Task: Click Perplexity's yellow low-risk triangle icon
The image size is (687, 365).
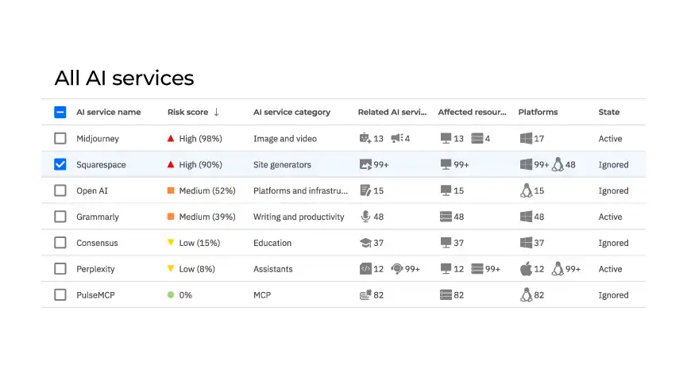Action: pos(171,268)
